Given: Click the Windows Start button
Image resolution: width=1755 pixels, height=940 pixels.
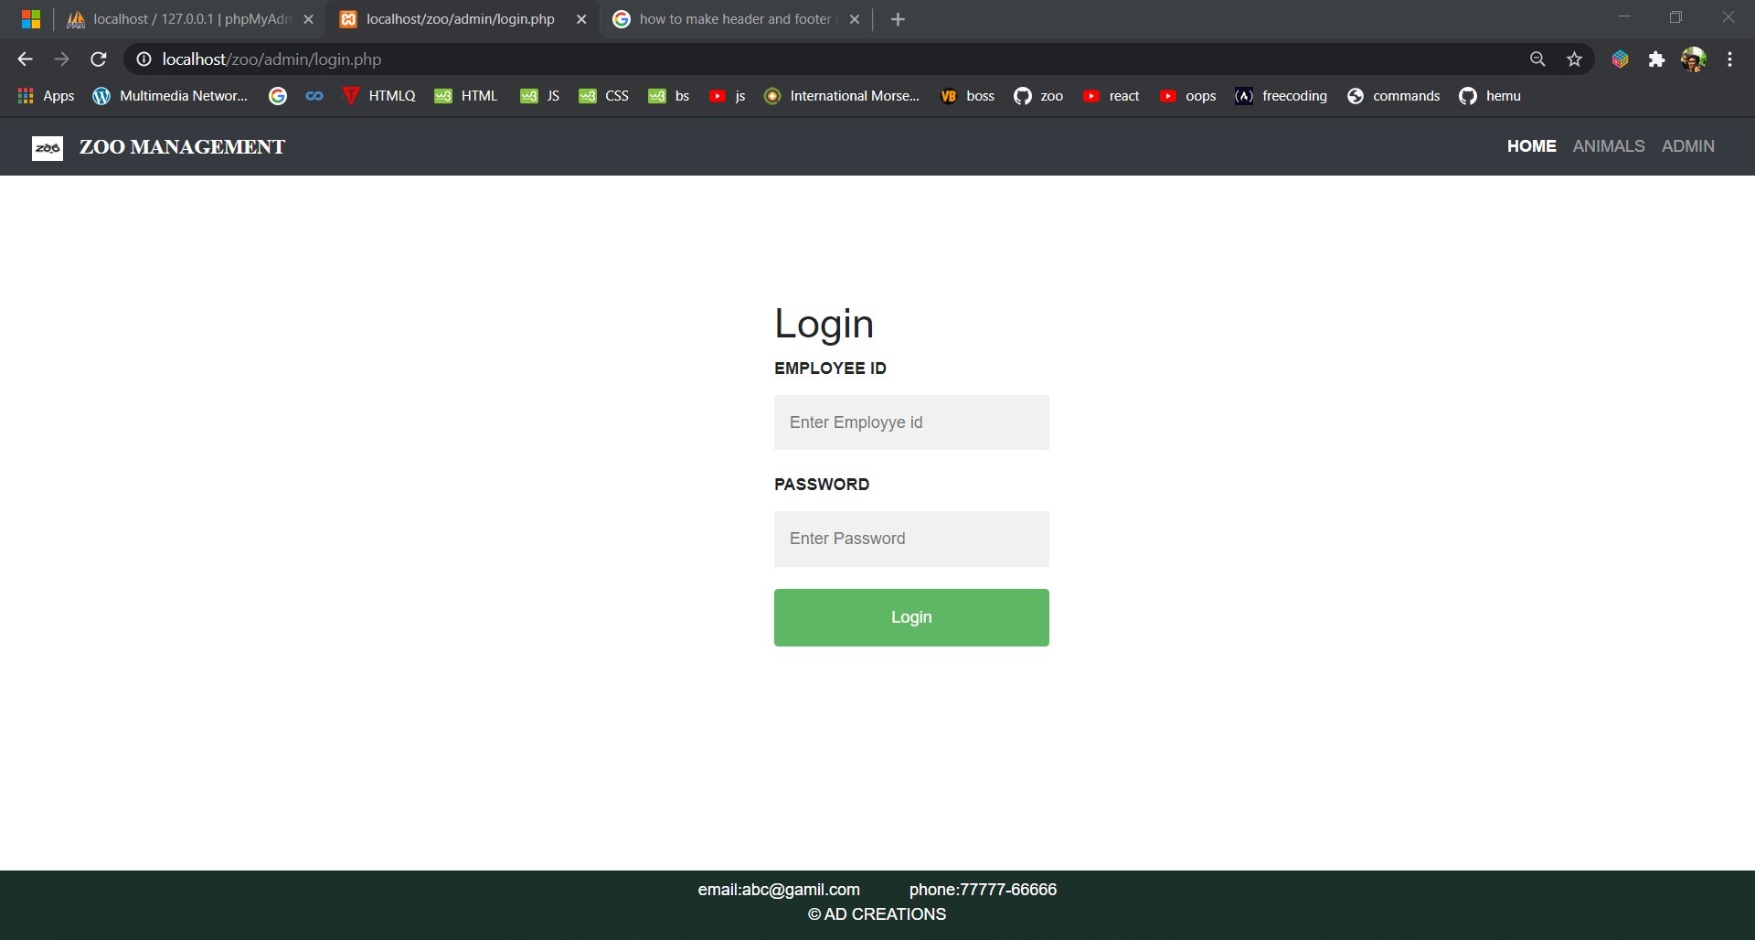Looking at the screenshot, I should click(30, 18).
